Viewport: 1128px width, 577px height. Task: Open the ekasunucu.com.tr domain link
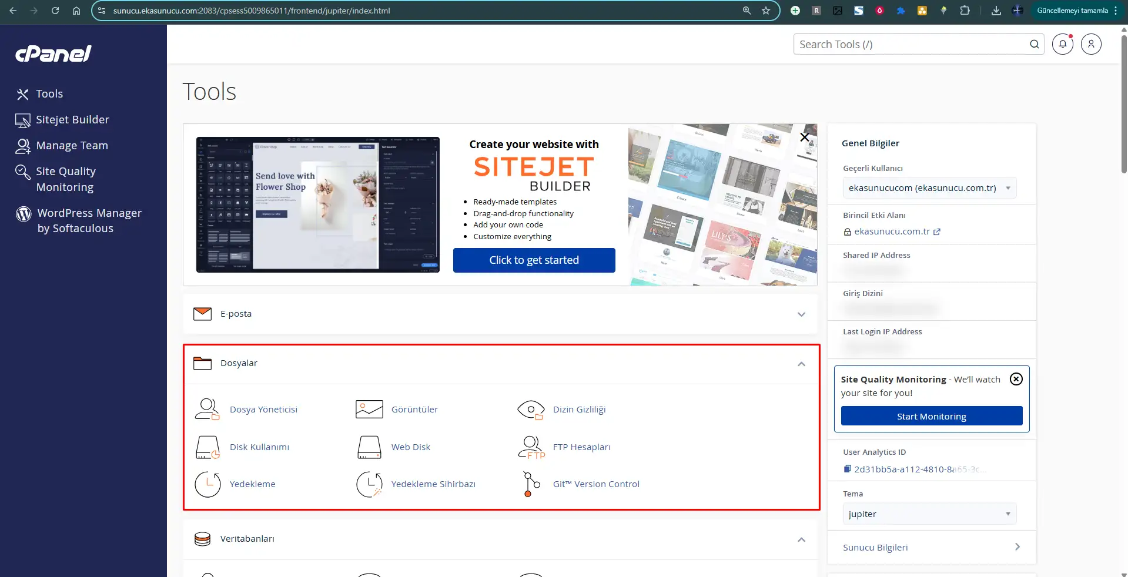(x=892, y=232)
